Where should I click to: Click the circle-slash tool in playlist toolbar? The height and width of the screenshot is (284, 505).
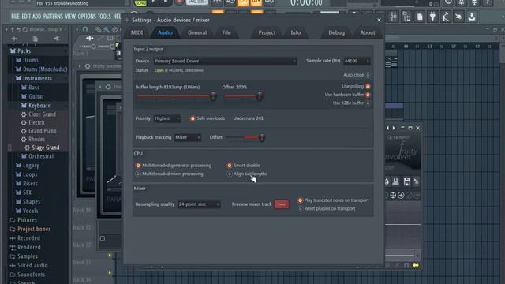114,30
